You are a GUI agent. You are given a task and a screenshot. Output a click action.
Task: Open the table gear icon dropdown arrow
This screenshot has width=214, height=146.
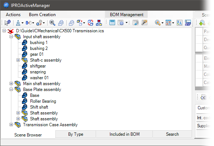[126, 22]
